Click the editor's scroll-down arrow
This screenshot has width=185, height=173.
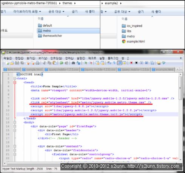(180, 159)
